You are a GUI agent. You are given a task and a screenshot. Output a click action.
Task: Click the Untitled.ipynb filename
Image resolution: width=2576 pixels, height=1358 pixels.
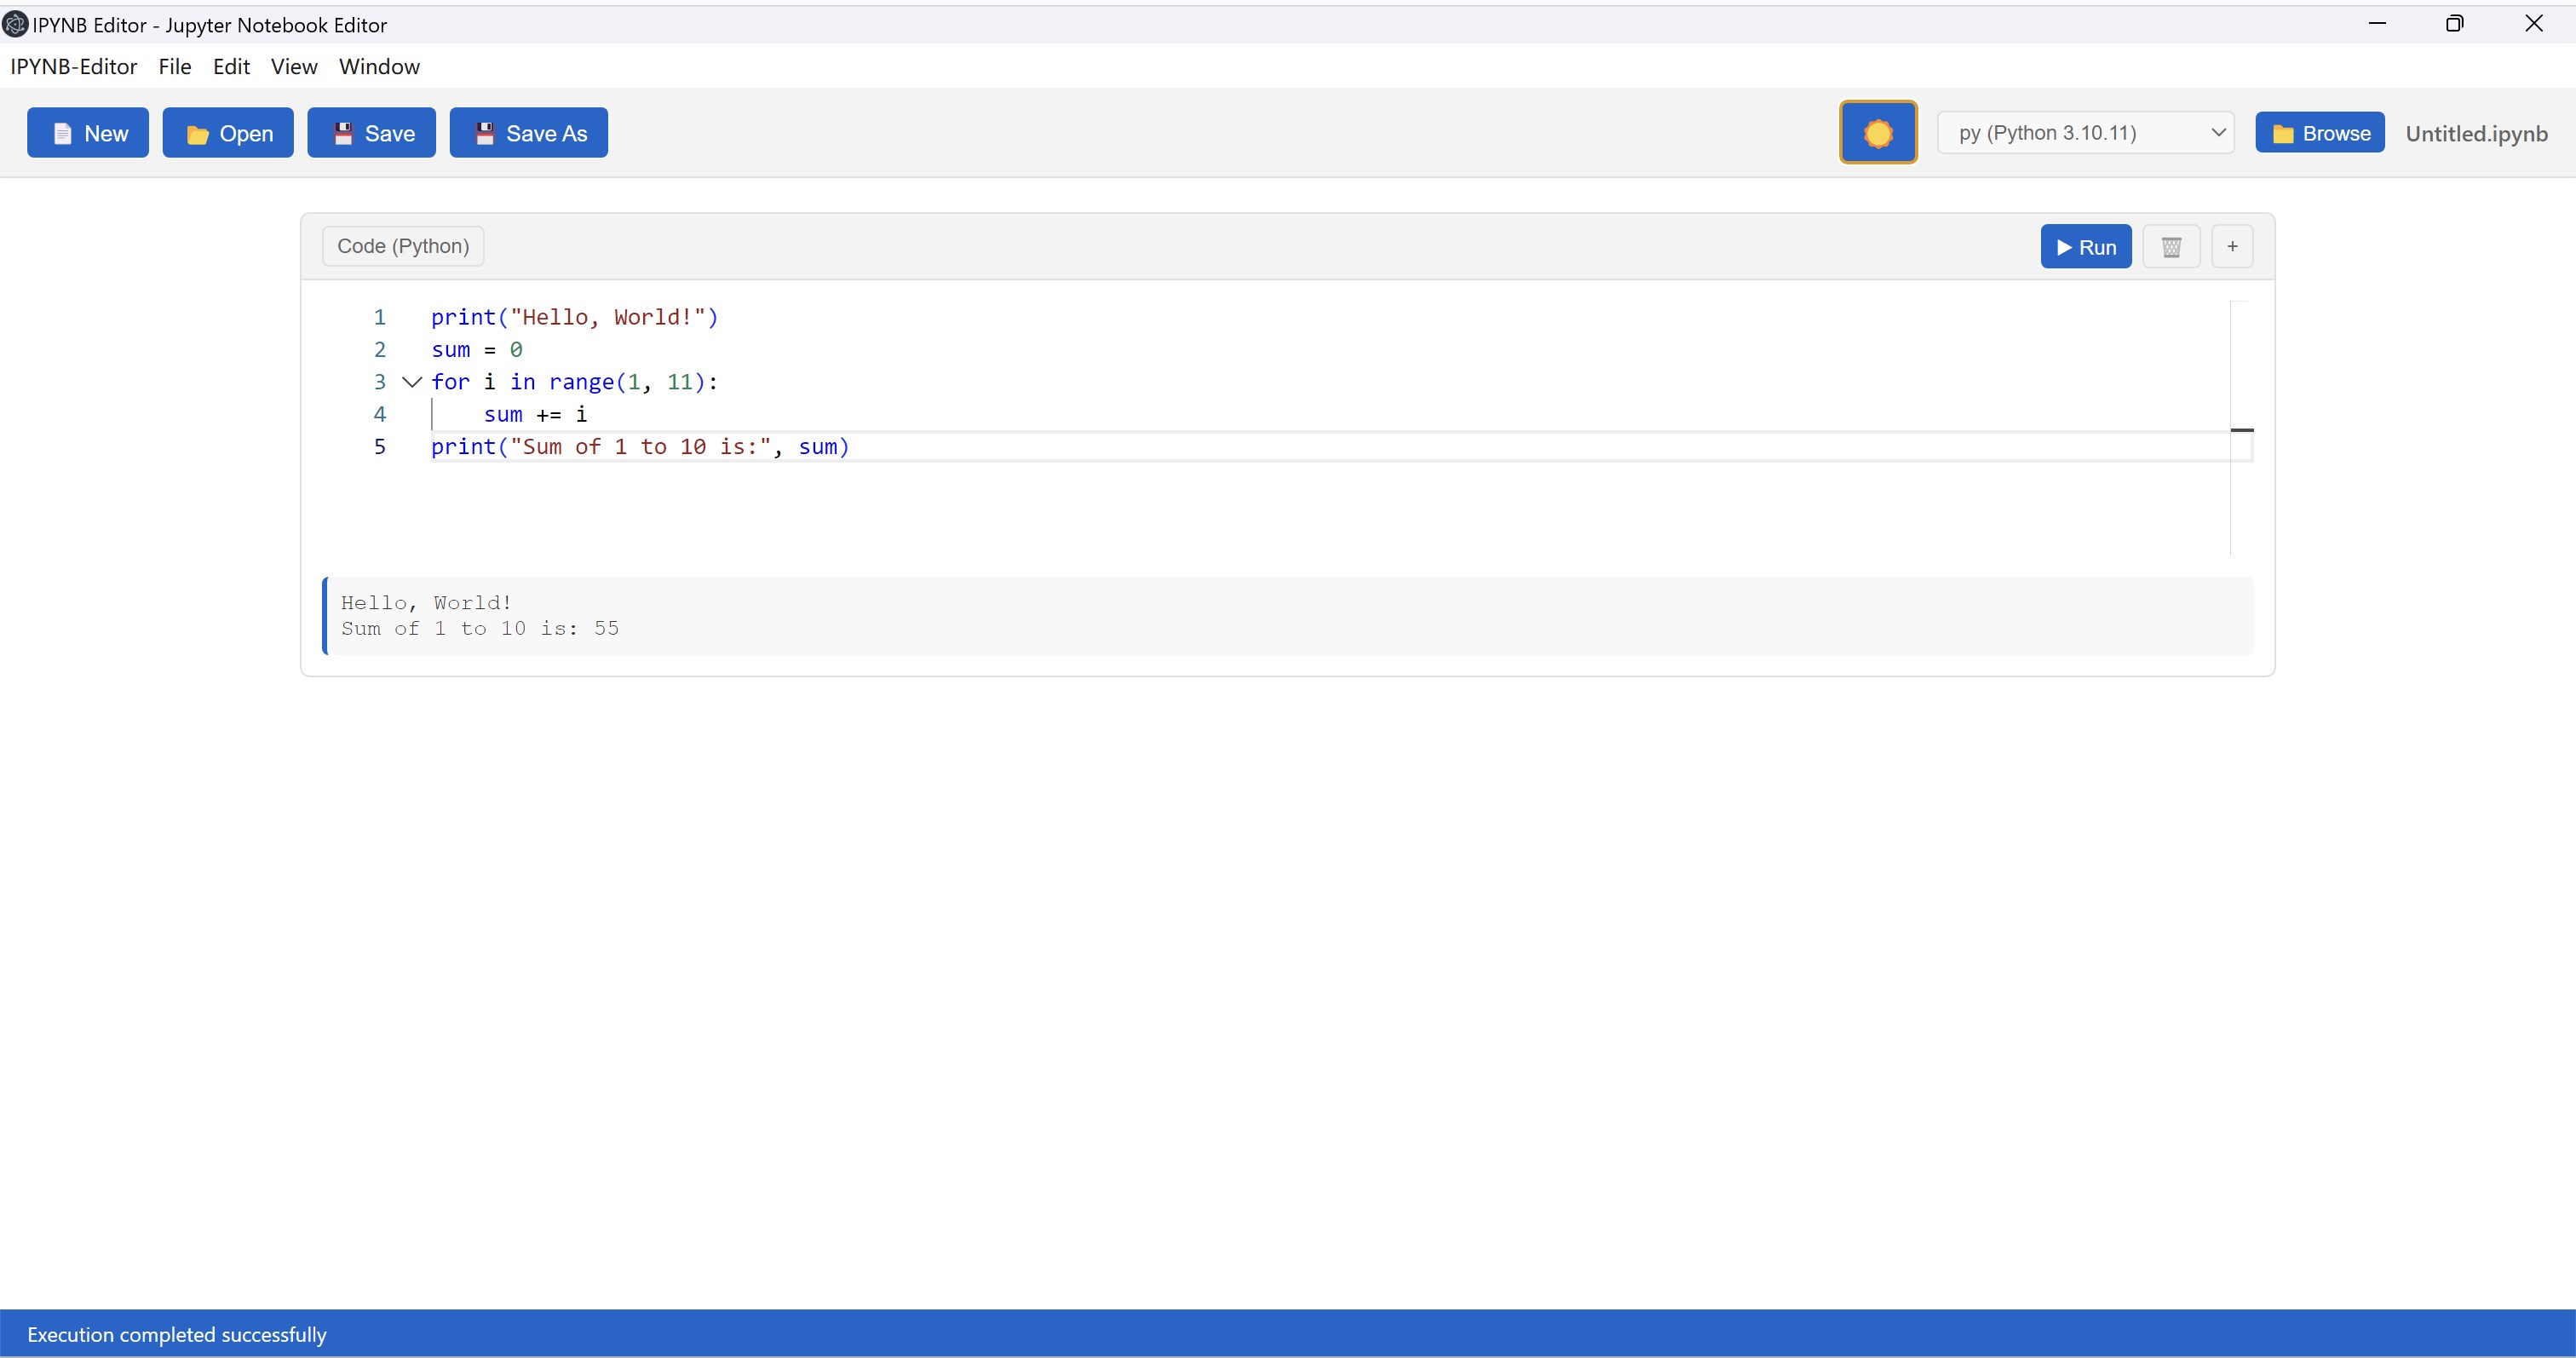click(x=2477, y=134)
